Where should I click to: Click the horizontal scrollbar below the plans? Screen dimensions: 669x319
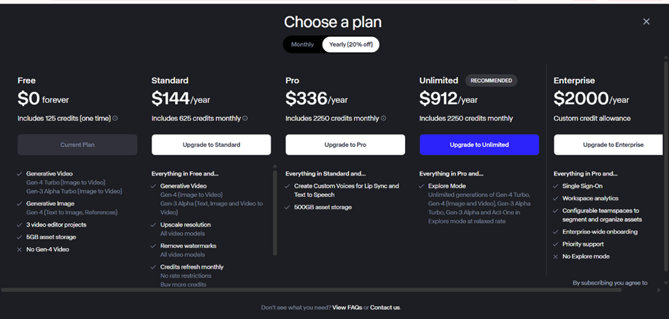coord(285,290)
